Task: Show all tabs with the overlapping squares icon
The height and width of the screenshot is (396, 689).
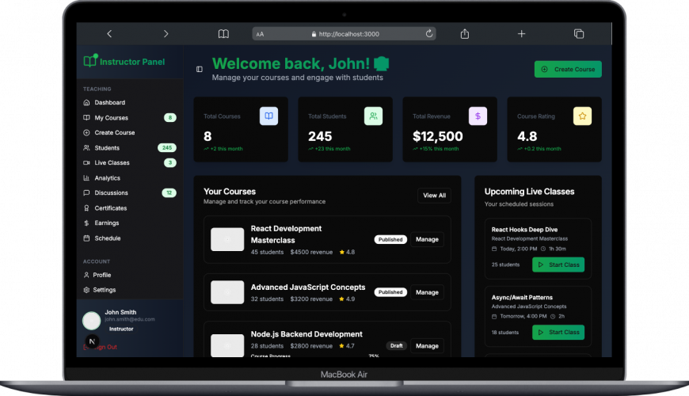Action: coord(579,34)
